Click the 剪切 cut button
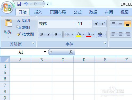 click(x=23, y=21)
